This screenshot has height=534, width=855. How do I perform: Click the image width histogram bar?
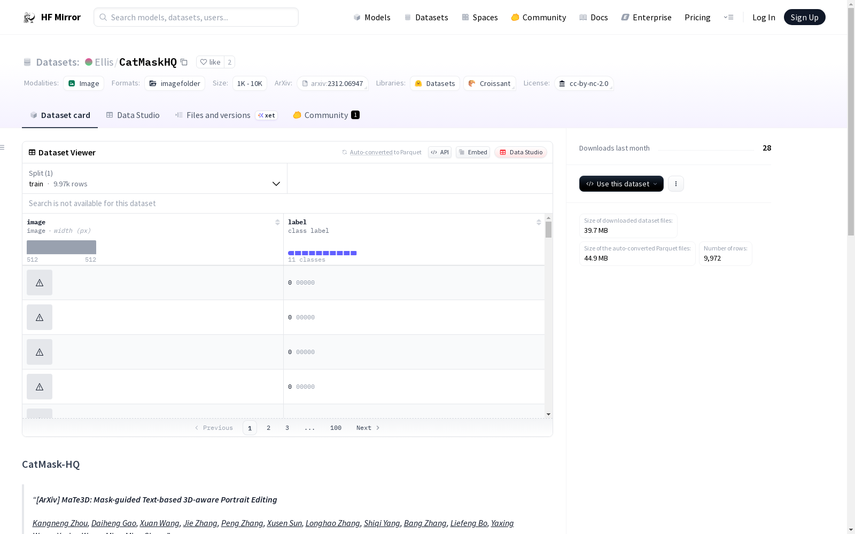(61, 247)
